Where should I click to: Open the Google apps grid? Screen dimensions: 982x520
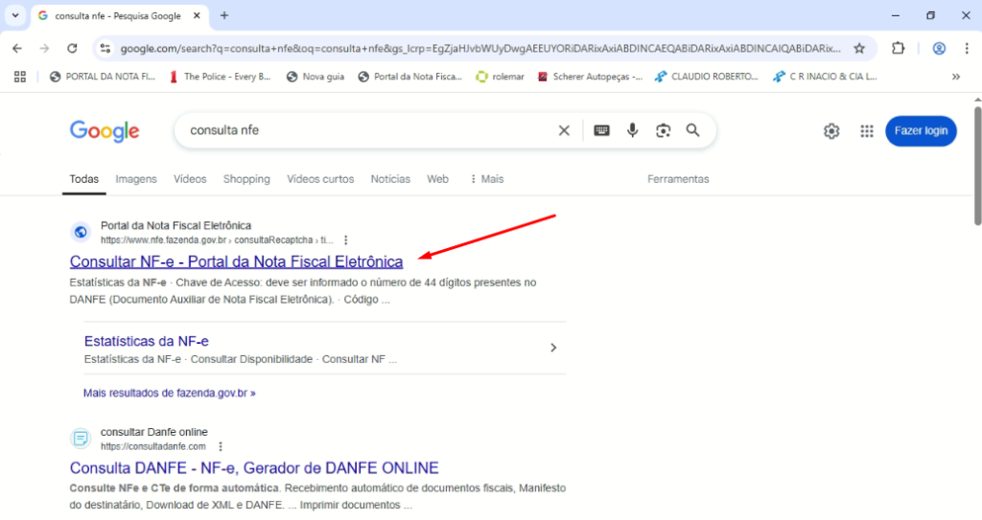[867, 131]
